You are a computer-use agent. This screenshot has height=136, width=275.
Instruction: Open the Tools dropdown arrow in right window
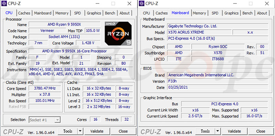(218, 131)
